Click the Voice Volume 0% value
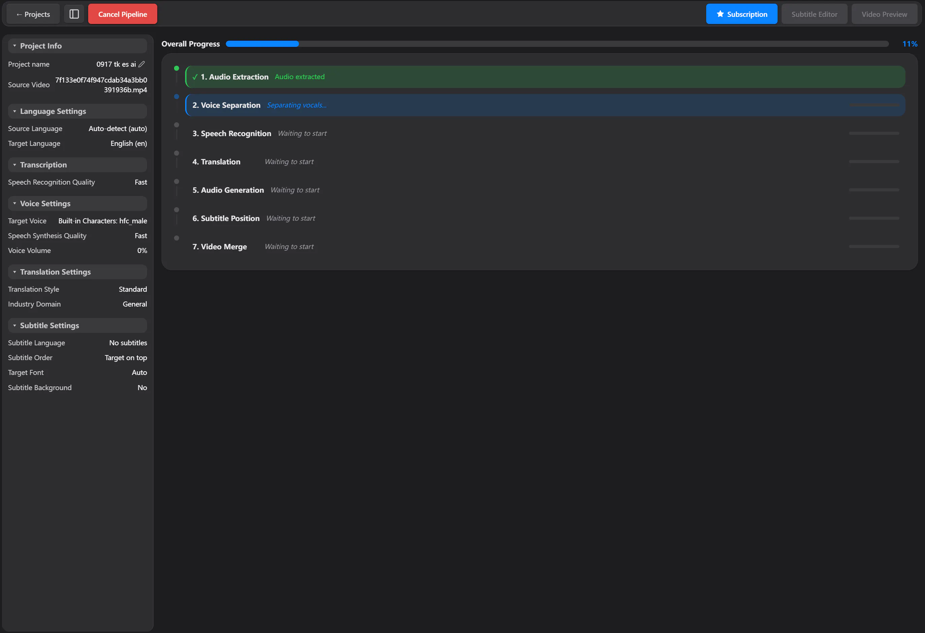The image size is (925, 633). pos(142,251)
